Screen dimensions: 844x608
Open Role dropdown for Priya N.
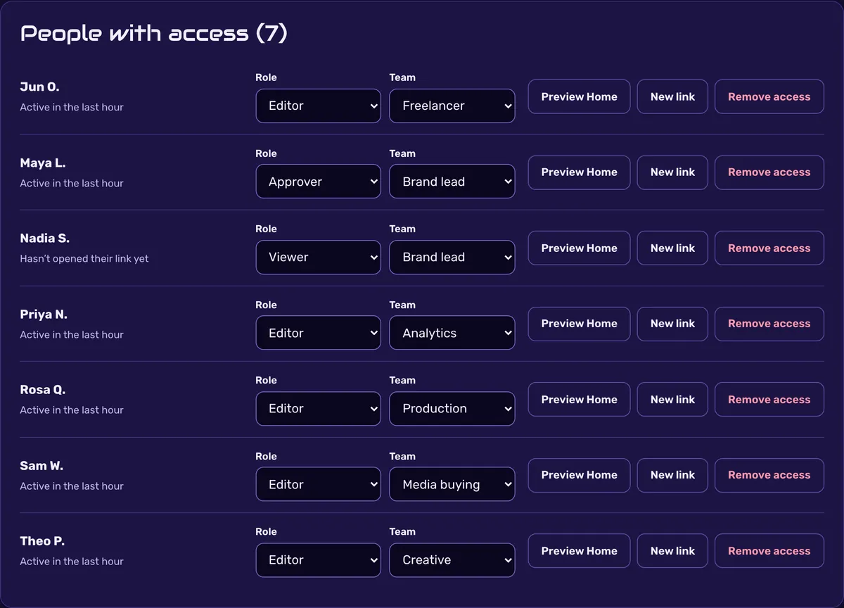pos(318,333)
